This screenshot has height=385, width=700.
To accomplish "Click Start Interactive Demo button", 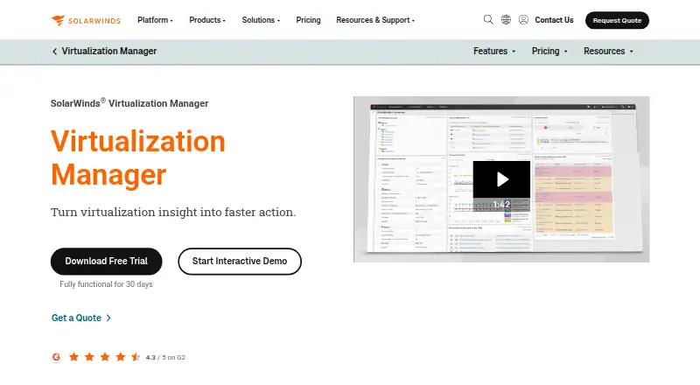I will pyautogui.click(x=240, y=262).
